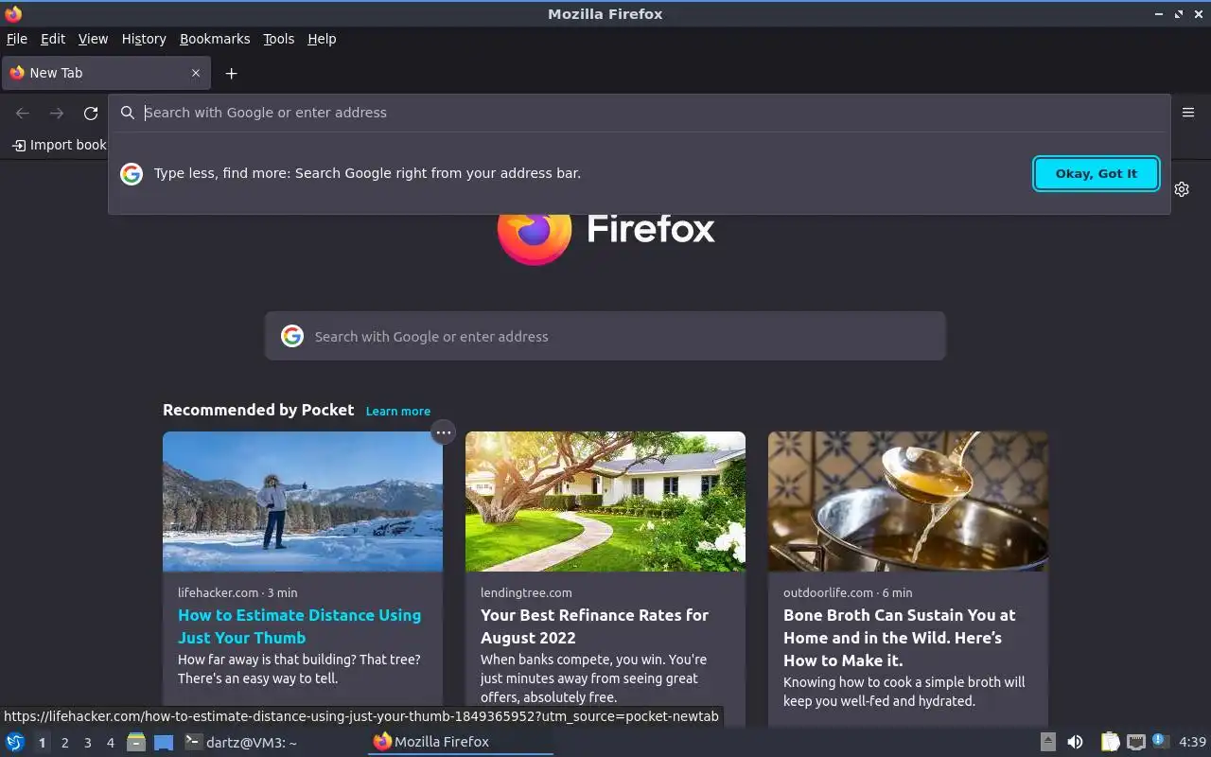Open the Pocket Learn more link

[398, 411]
